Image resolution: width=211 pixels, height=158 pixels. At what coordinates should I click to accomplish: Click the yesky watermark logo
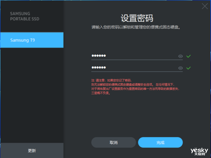(x=199, y=150)
